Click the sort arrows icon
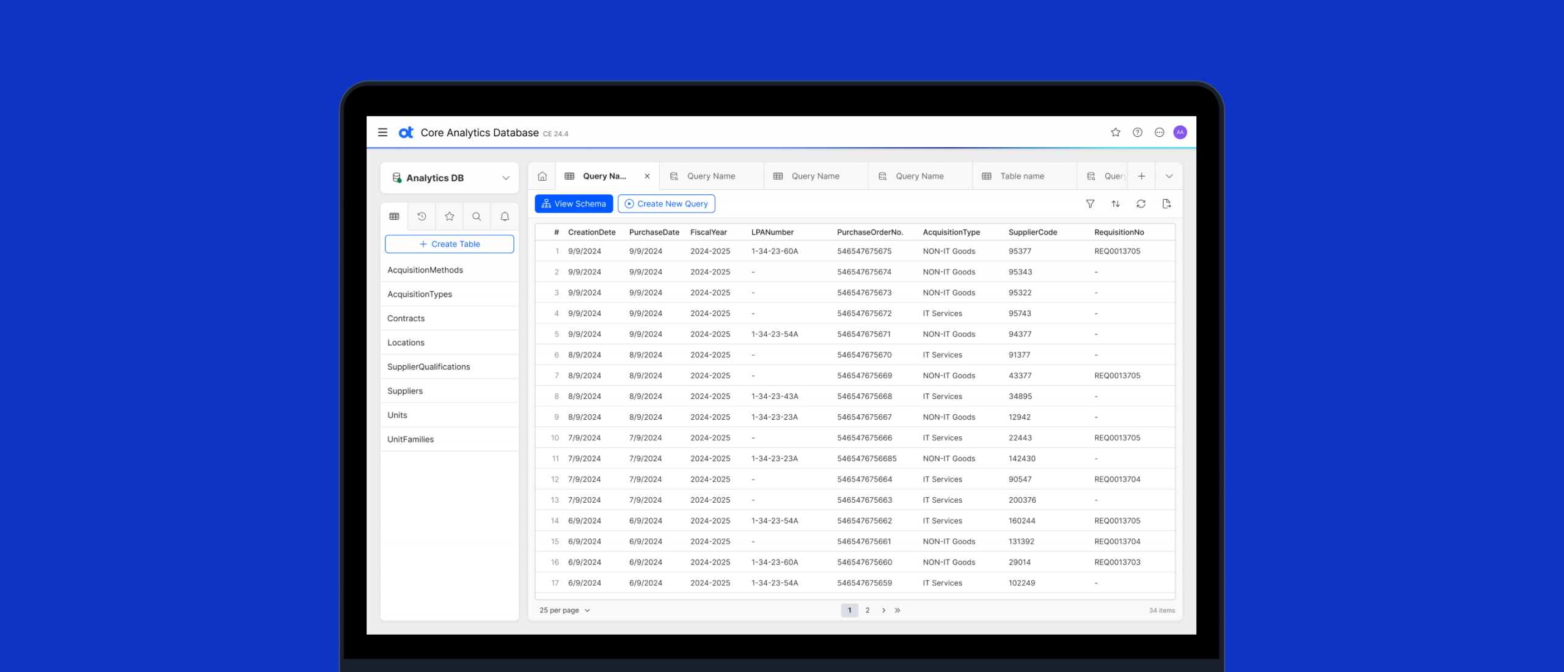1564x672 pixels. (1116, 204)
